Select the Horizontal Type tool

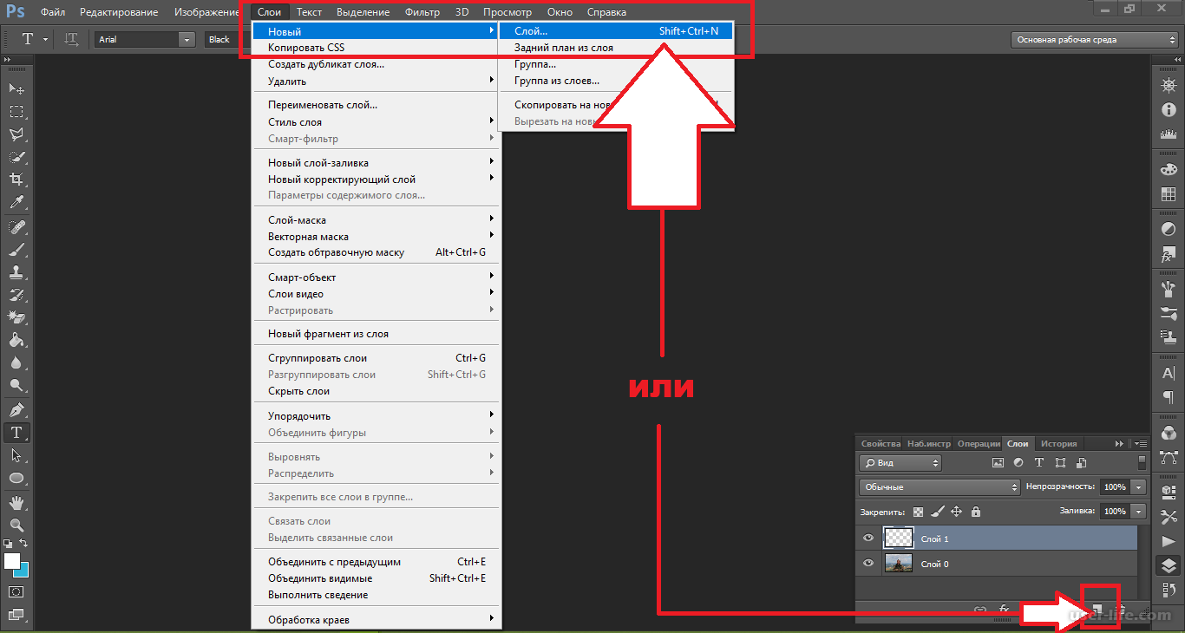pyautogui.click(x=16, y=433)
